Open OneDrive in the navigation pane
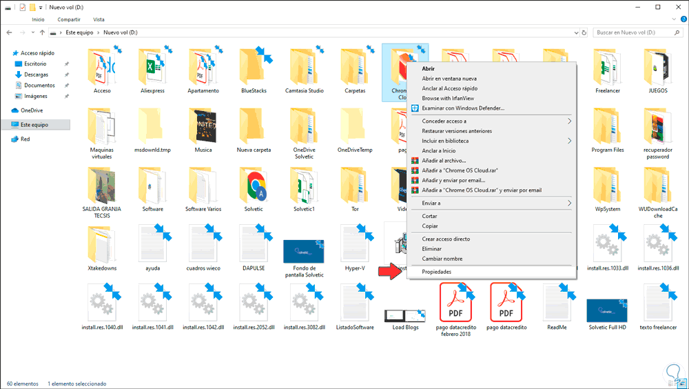Screen dimensions: 689x389 tap(32, 110)
